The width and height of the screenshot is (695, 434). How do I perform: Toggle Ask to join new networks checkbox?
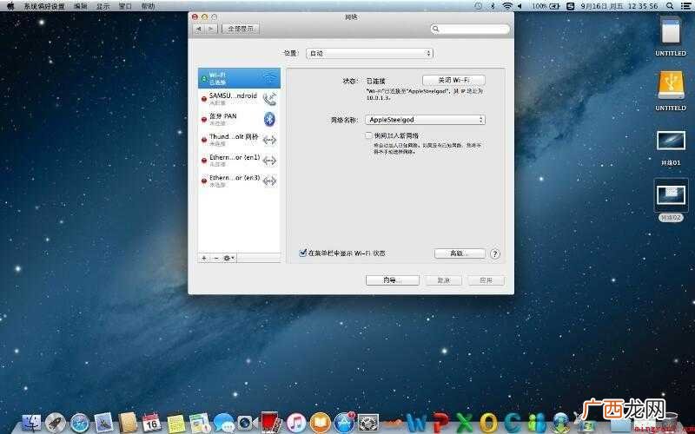368,135
